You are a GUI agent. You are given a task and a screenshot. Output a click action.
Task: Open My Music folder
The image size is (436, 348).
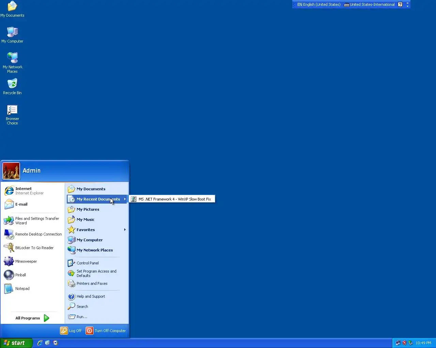97,220
